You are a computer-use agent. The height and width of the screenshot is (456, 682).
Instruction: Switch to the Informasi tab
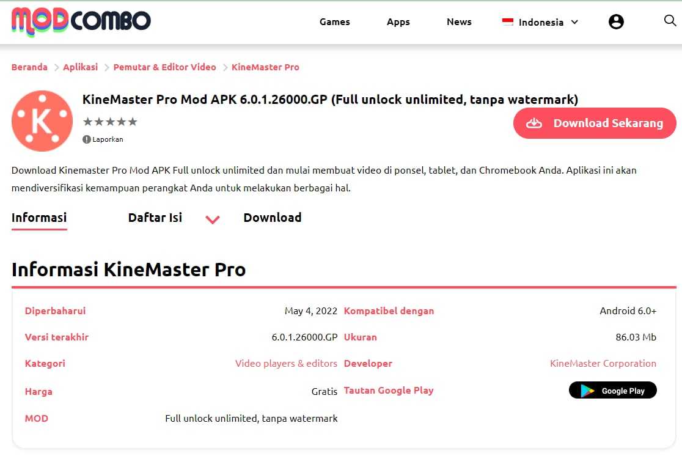point(39,218)
